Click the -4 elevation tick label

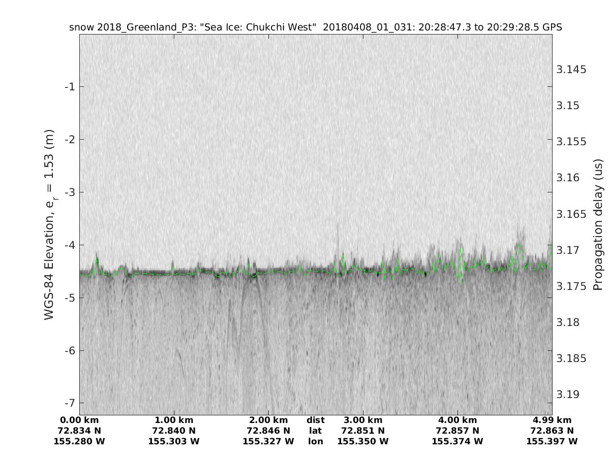pos(70,245)
